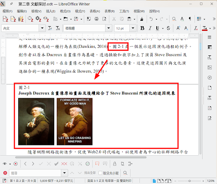Open the 插入(I) menu
Viewport: 217px width, 184px height.
(x=50, y=11)
